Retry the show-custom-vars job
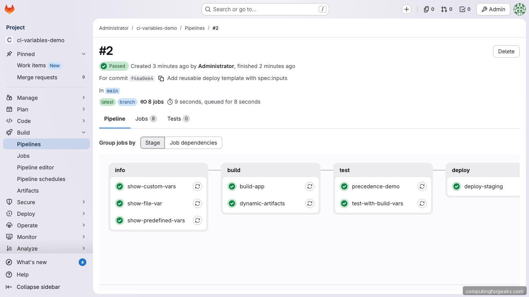The width and height of the screenshot is (529, 297). tap(198, 186)
